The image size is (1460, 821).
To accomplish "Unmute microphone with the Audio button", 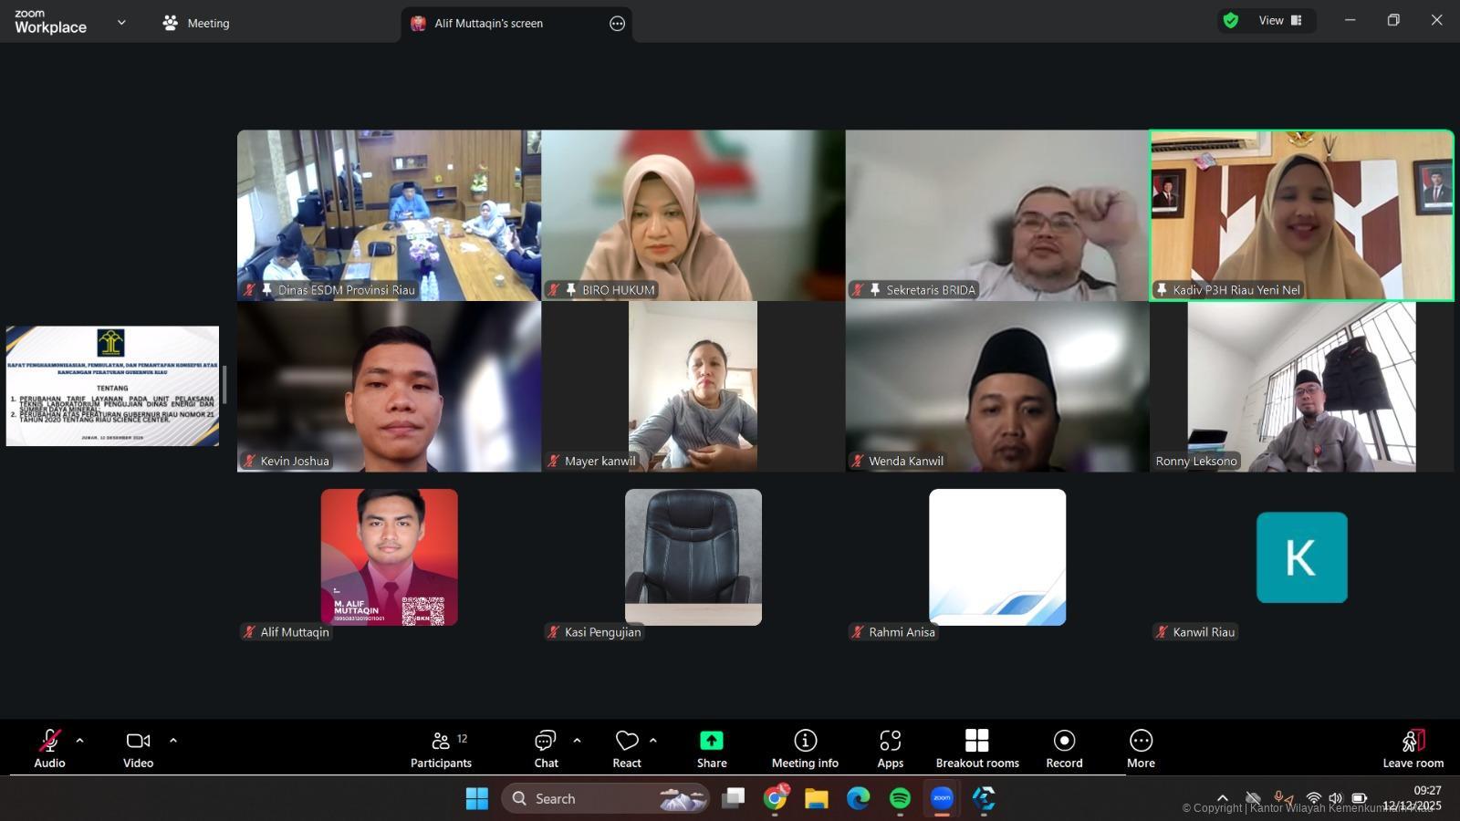I will pyautogui.click(x=49, y=748).
